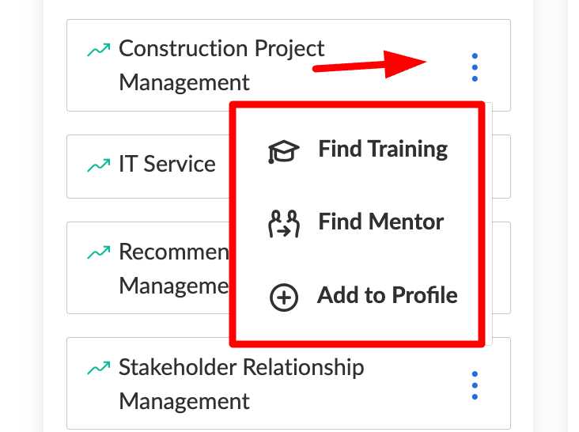Click the trending arrow beside Recommen skill
Viewport: 579px width, 432px height.
coord(99,252)
